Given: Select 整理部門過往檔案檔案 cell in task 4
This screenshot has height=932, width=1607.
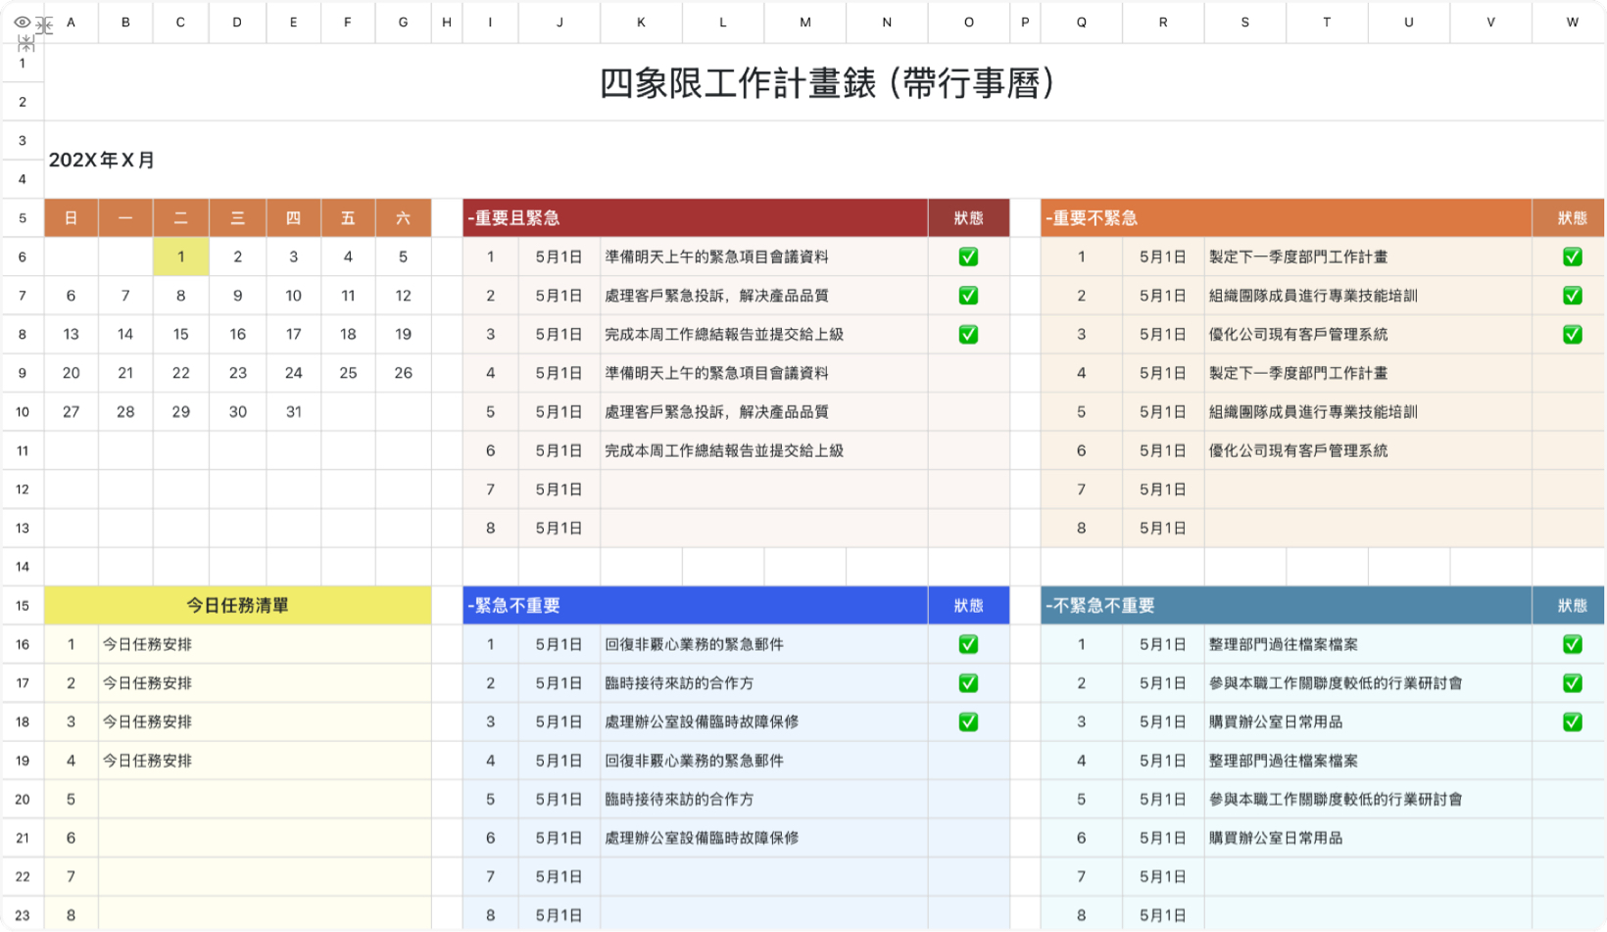Looking at the screenshot, I should [x=1368, y=761].
